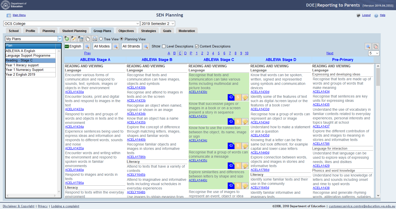
Task: Open the blue G goal icon for ACELA1430c
Action: coord(231,97)
